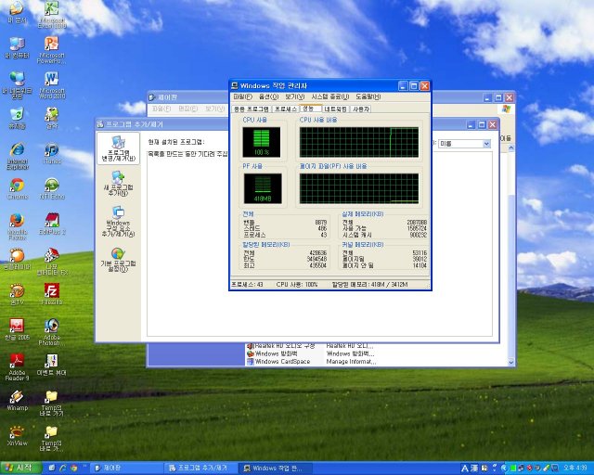
Task: Switch to the Users tab in Task Manager
Action: click(361, 109)
